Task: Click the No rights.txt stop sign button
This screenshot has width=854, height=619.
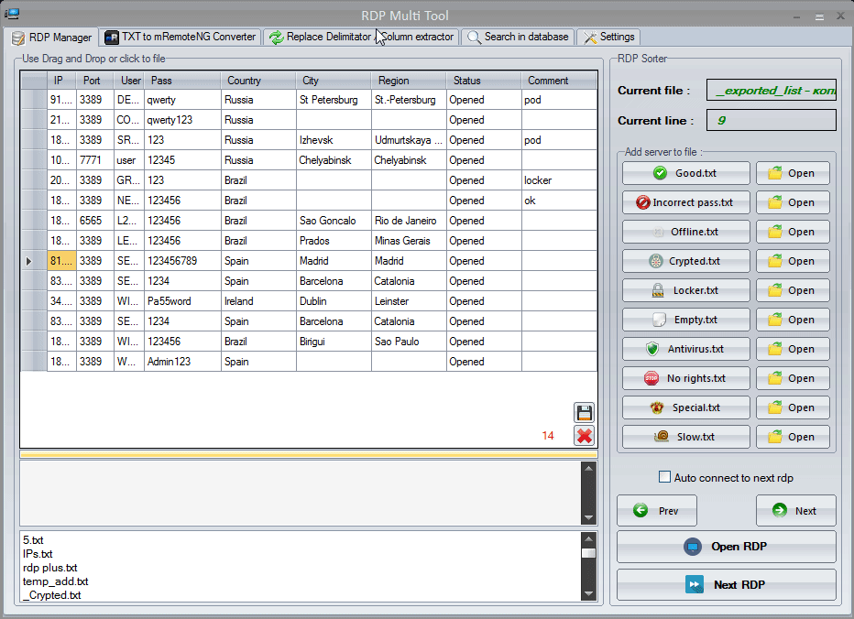Action: click(685, 378)
